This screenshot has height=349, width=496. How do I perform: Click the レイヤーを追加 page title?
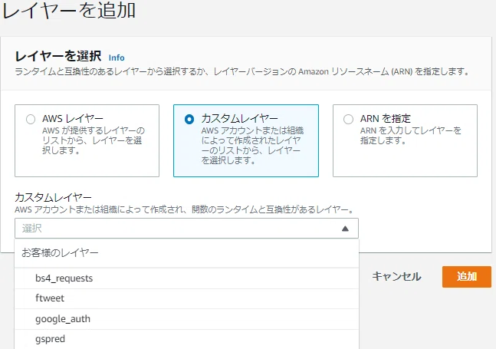(x=70, y=10)
